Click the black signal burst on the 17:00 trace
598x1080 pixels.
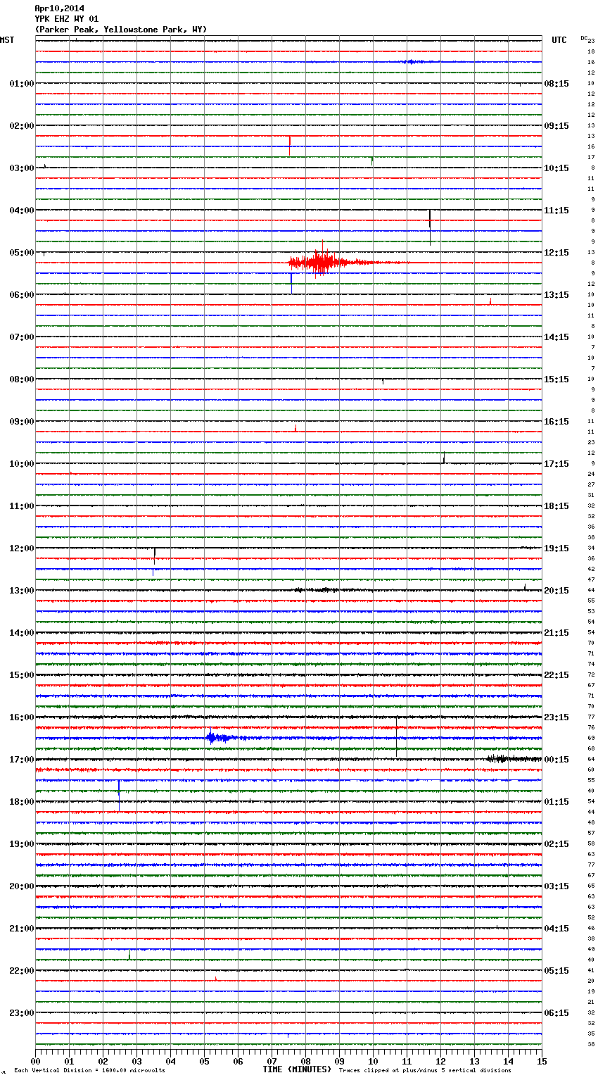pyautogui.click(x=501, y=758)
